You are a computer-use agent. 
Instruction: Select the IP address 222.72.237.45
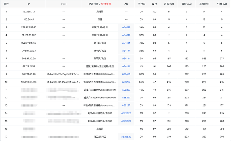[x=29, y=27]
